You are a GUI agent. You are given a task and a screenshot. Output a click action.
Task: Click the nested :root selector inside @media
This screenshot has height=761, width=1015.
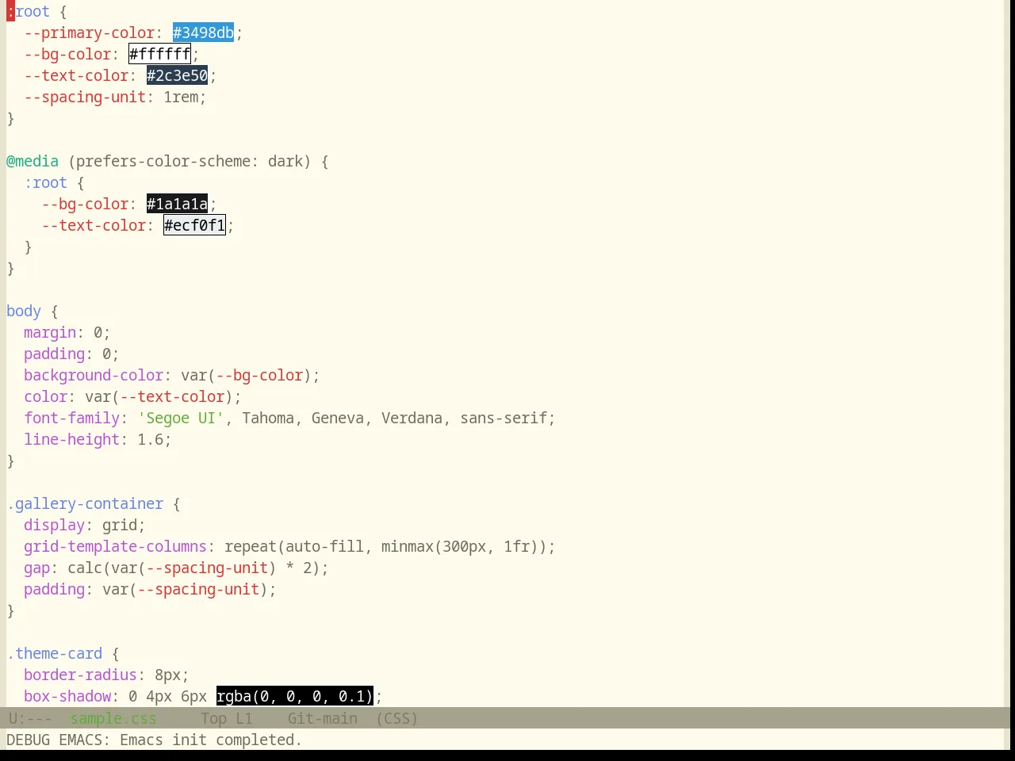click(x=45, y=182)
